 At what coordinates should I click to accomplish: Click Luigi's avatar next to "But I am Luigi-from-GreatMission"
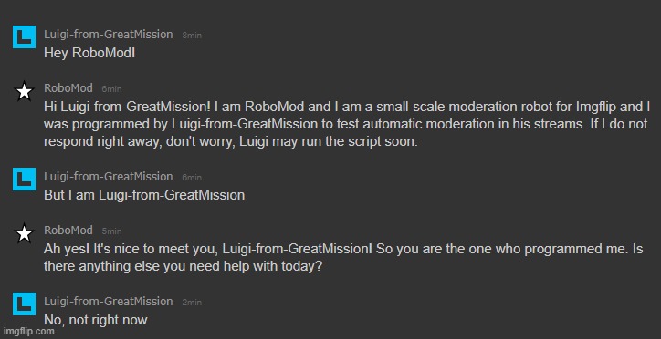pos(24,180)
